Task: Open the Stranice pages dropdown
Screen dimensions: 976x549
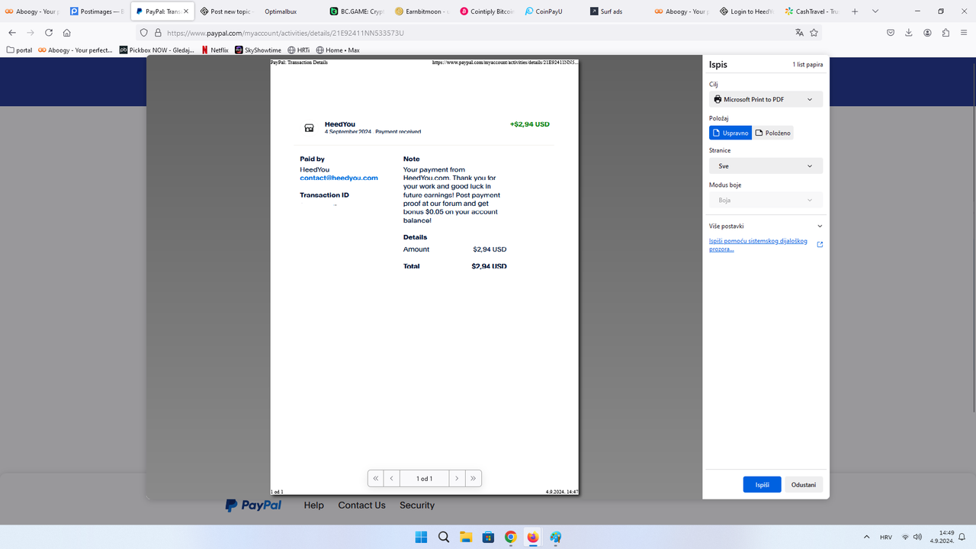Action: 766,165
